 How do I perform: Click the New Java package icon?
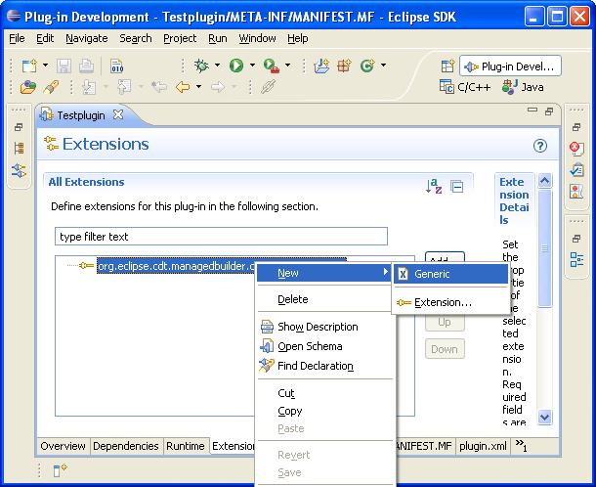click(344, 66)
